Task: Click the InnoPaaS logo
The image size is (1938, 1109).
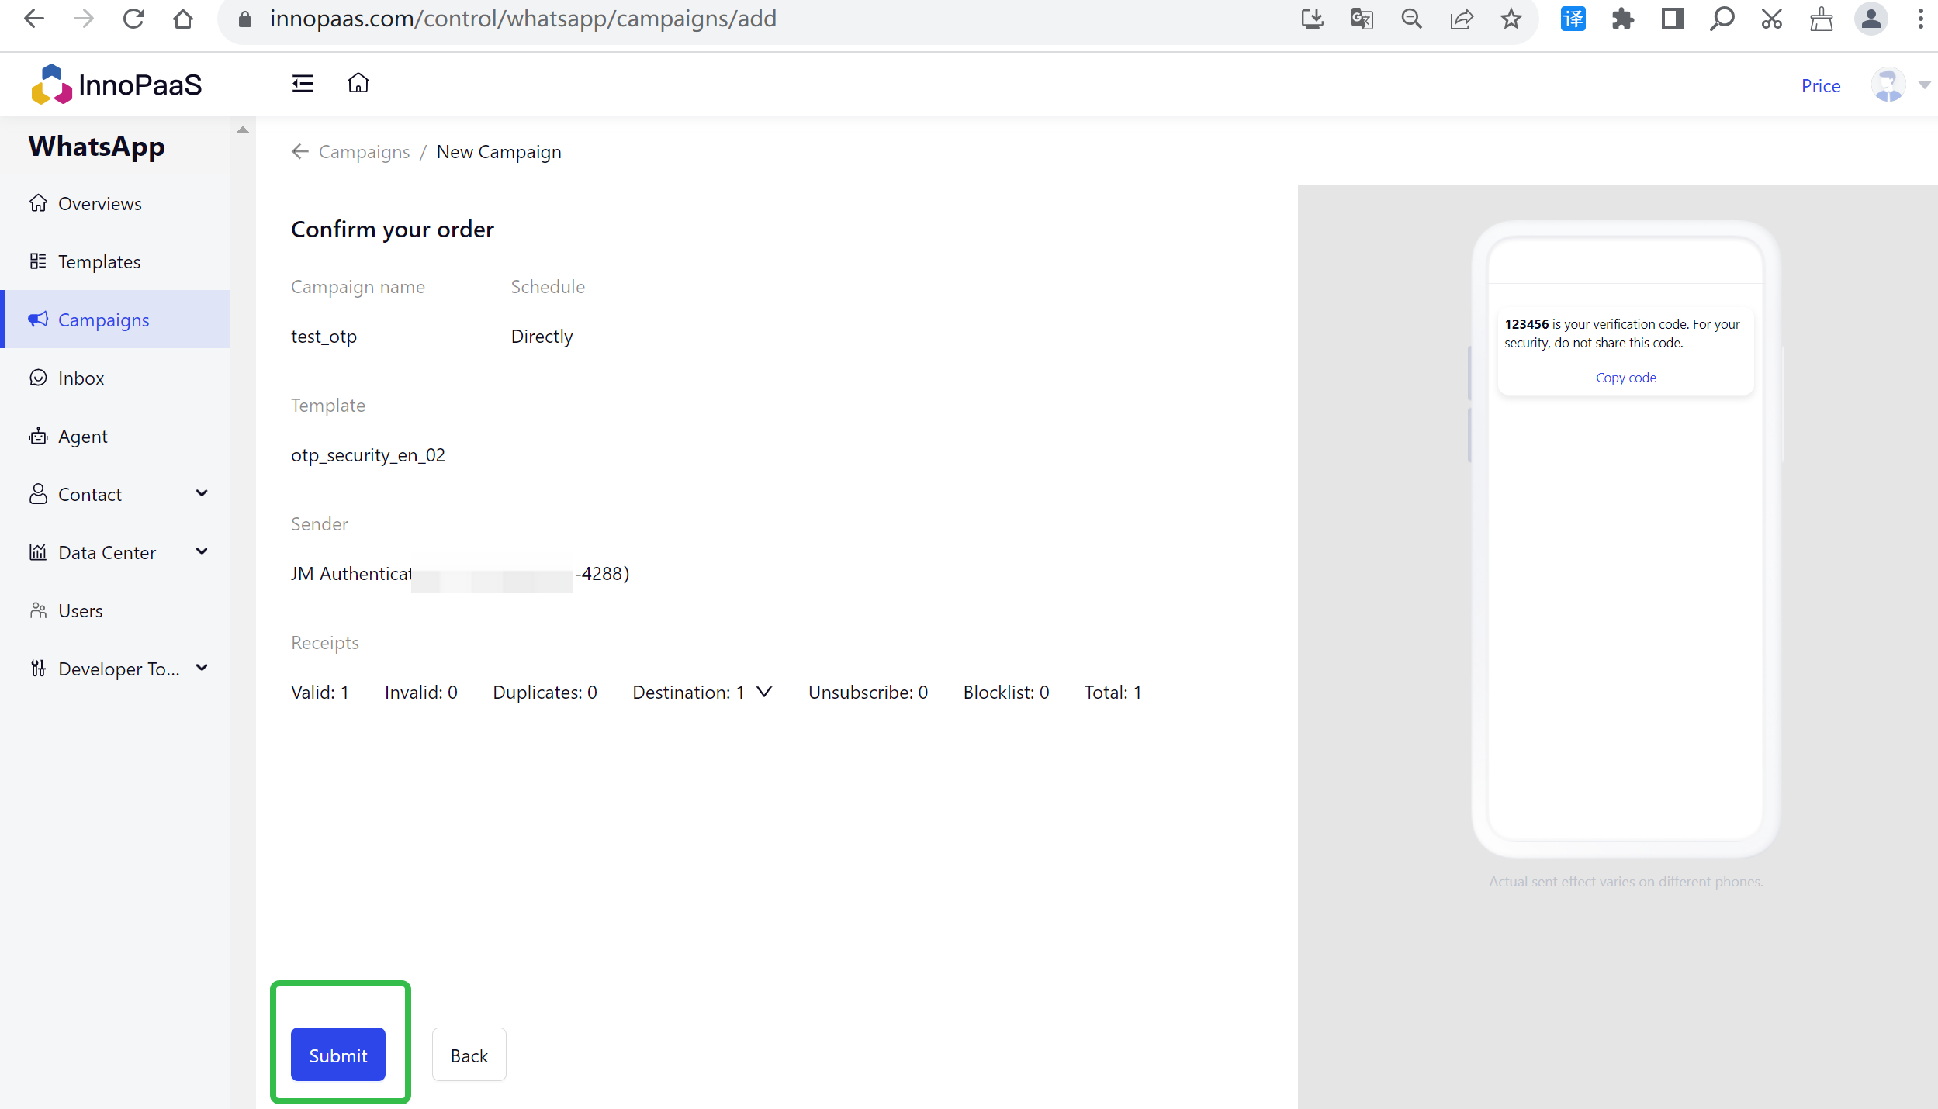Action: pyautogui.click(x=116, y=85)
